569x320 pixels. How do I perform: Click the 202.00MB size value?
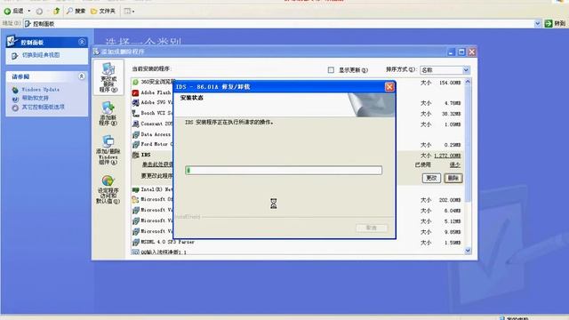(450, 200)
